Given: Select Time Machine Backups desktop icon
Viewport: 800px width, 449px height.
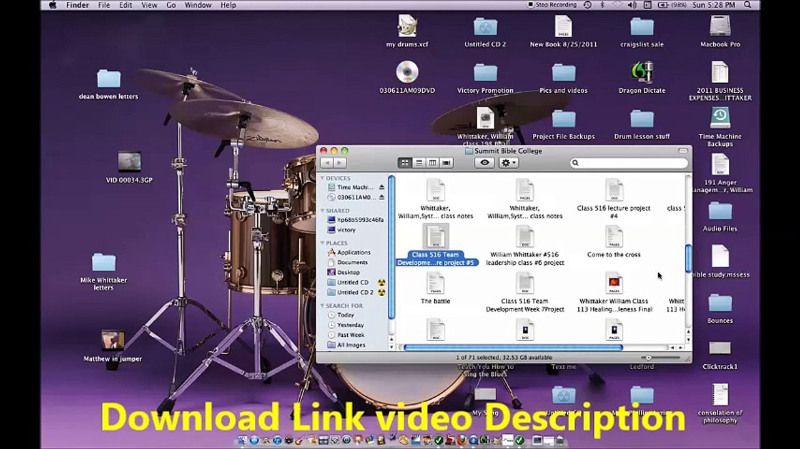Looking at the screenshot, I should tap(720, 127).
